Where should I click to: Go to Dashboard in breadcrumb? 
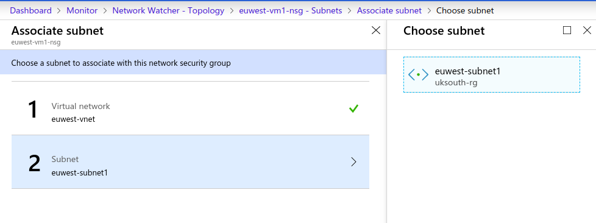[31, 10]
